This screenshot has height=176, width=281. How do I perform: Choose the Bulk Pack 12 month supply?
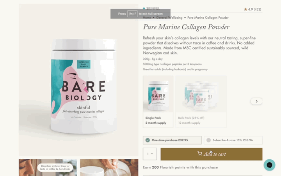coord(201,101)
